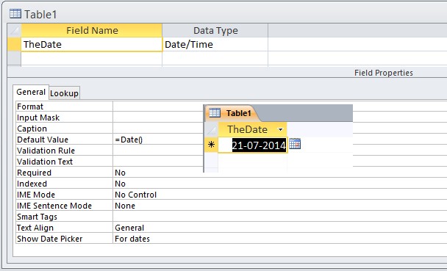Select the TheDate row selector in design grid
Image resolution: width=447 pixels, height=271 pixels.
click(14, 44)
